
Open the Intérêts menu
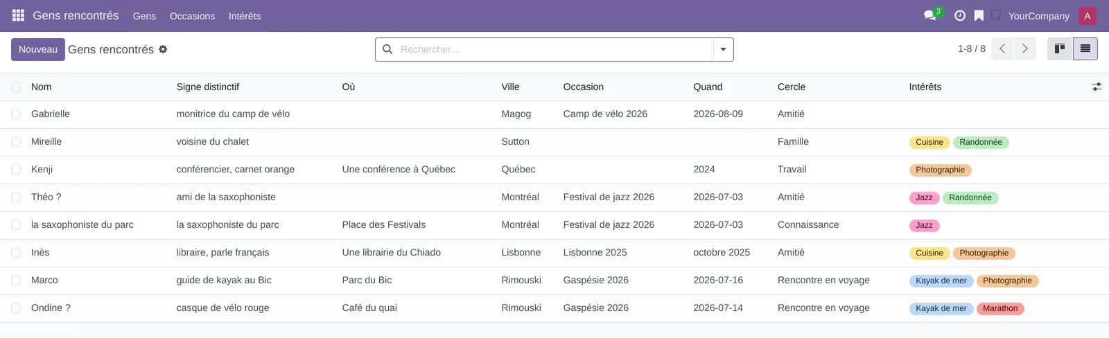tap(245, 16)
